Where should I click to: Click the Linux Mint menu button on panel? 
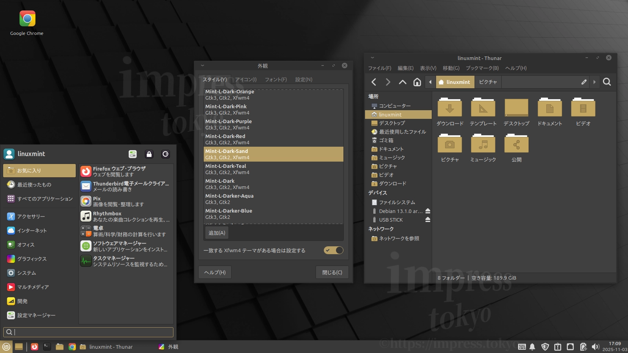[6, 347]
